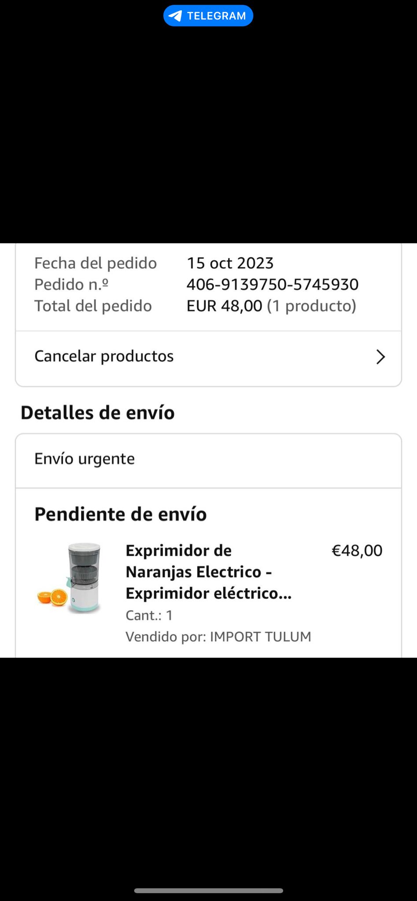417x901 pixels.
Task: Open the orange juicer product thumbnail
Action: [70, 578]
